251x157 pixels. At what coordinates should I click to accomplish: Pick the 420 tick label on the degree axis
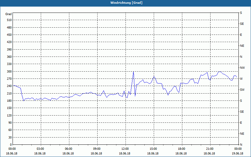9,42
